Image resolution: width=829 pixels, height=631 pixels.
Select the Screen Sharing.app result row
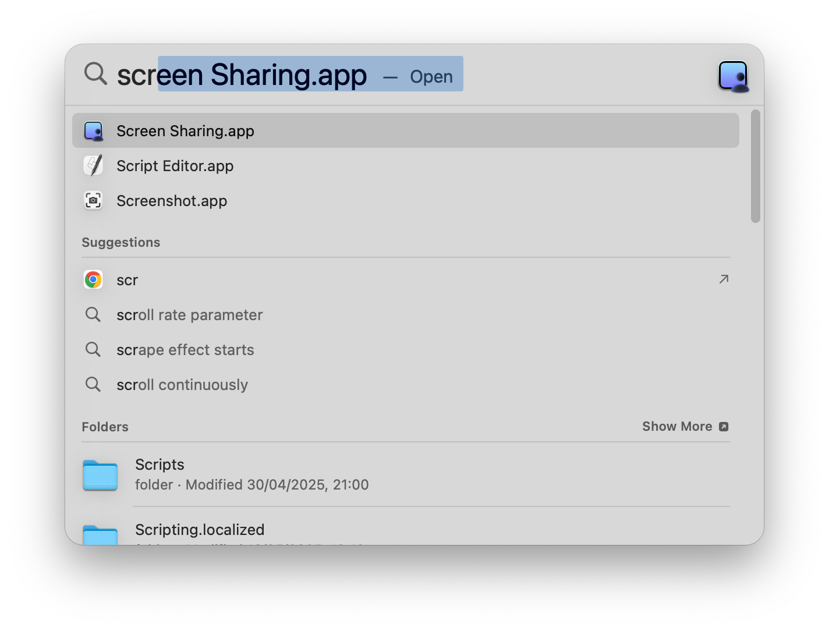tap(406, 131)
